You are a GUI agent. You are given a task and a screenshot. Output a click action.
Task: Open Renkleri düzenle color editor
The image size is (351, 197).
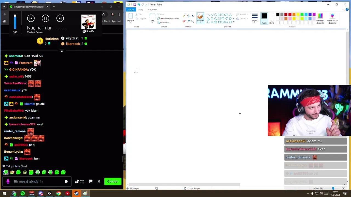tap(320, 18)
